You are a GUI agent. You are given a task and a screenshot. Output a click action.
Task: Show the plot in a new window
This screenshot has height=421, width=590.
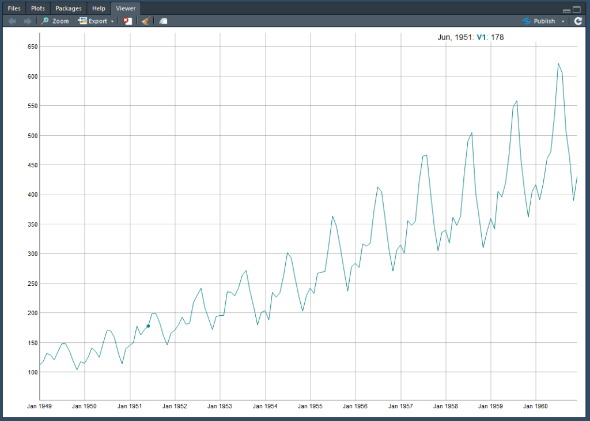163,21
